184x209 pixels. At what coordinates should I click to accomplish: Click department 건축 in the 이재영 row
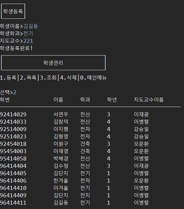(85, 151)
